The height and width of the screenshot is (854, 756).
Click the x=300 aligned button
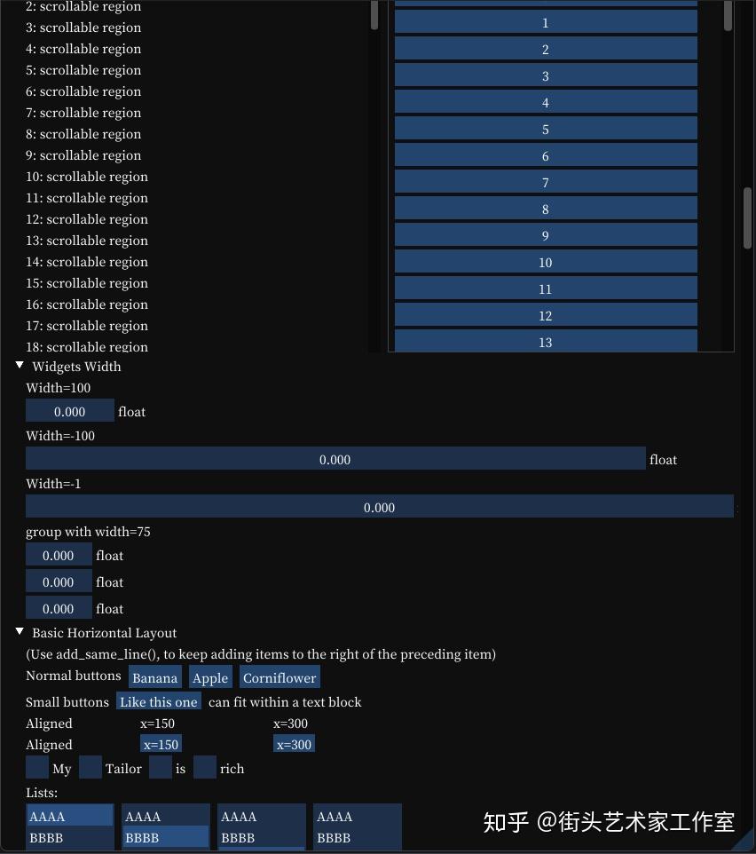coord(294,744)
